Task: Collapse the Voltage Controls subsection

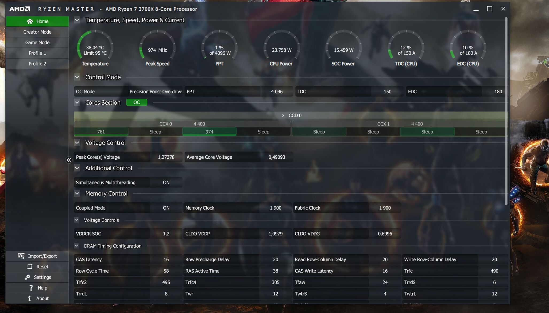Action: (76, 220)
